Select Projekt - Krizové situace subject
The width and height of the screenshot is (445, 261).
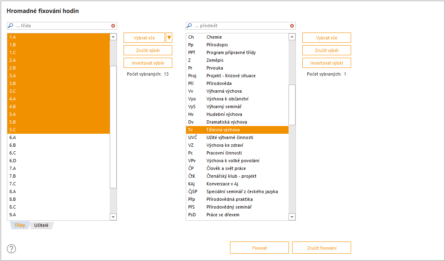click(238, 76)
